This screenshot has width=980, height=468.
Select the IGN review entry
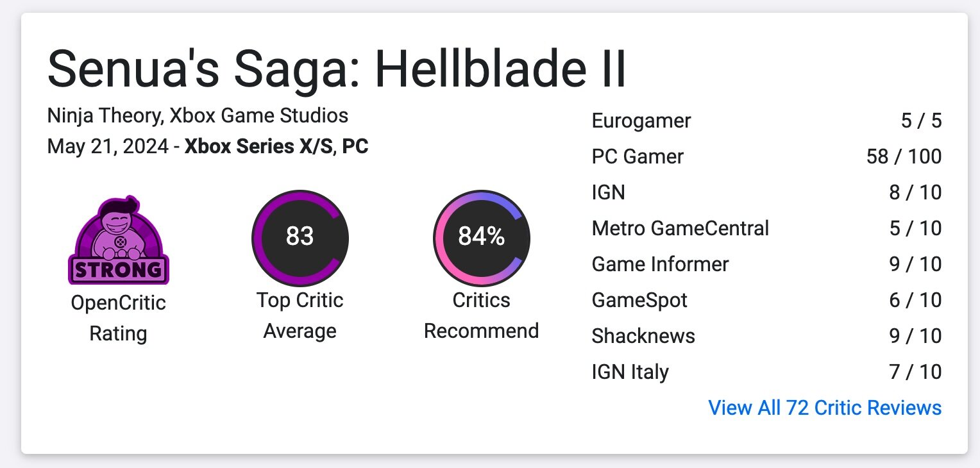[608, 192]
